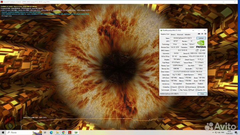
Task: Switch to the Sensors tab
Action: [173, 34]
